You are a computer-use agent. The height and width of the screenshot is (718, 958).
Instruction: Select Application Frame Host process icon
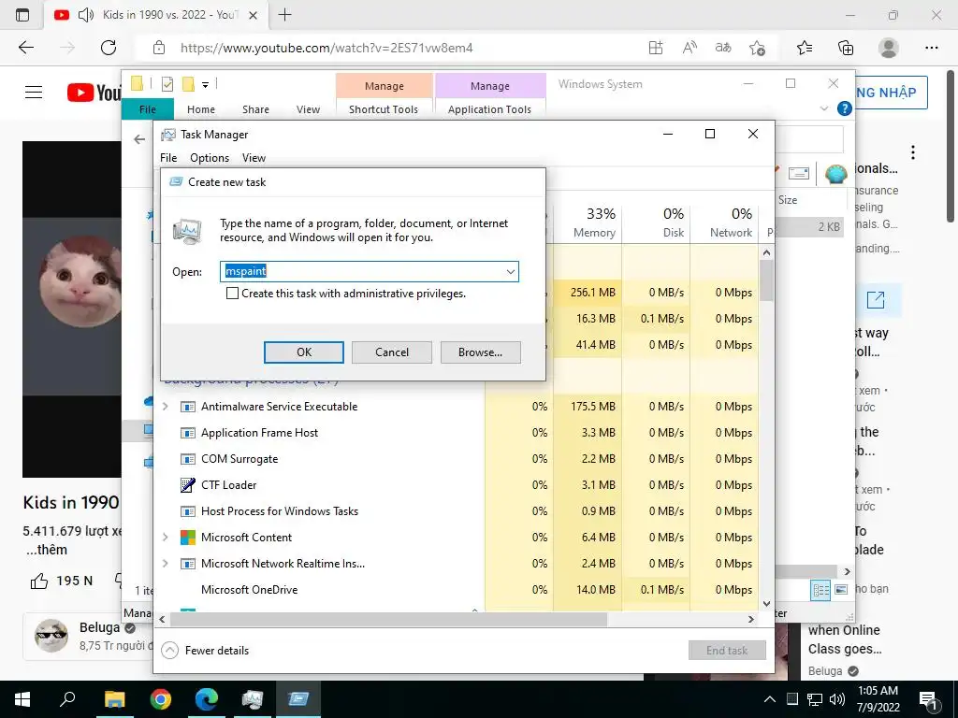tap(187, 433)
